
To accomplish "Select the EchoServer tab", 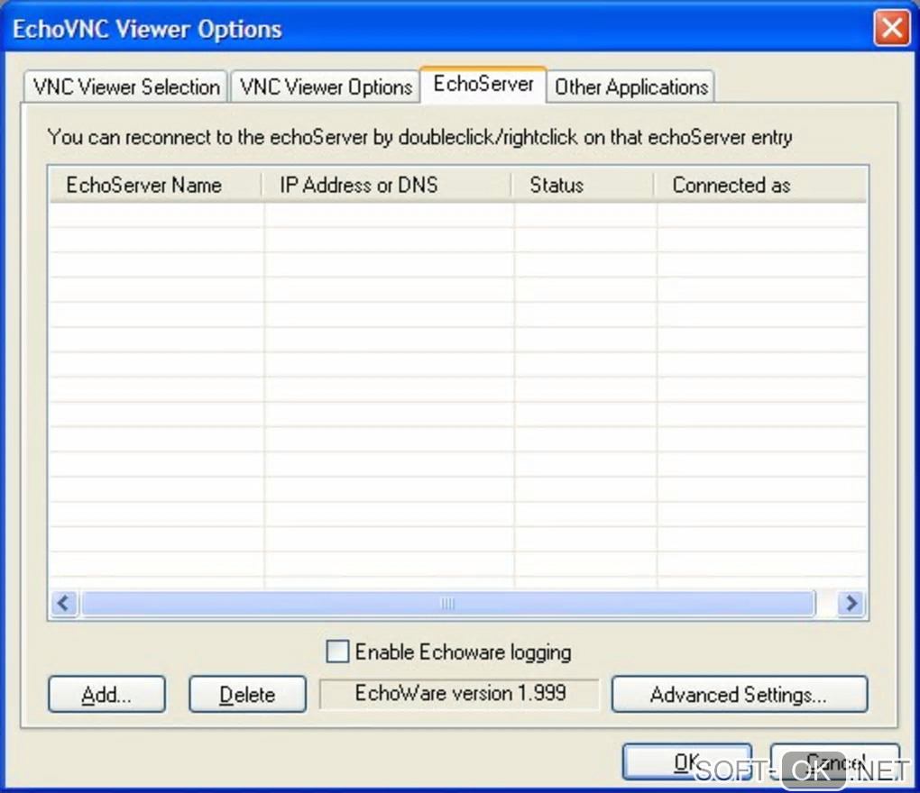I will tap(483, 85).
